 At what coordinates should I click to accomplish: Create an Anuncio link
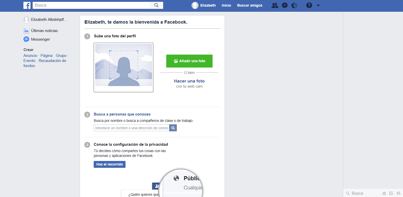point(30,56)
